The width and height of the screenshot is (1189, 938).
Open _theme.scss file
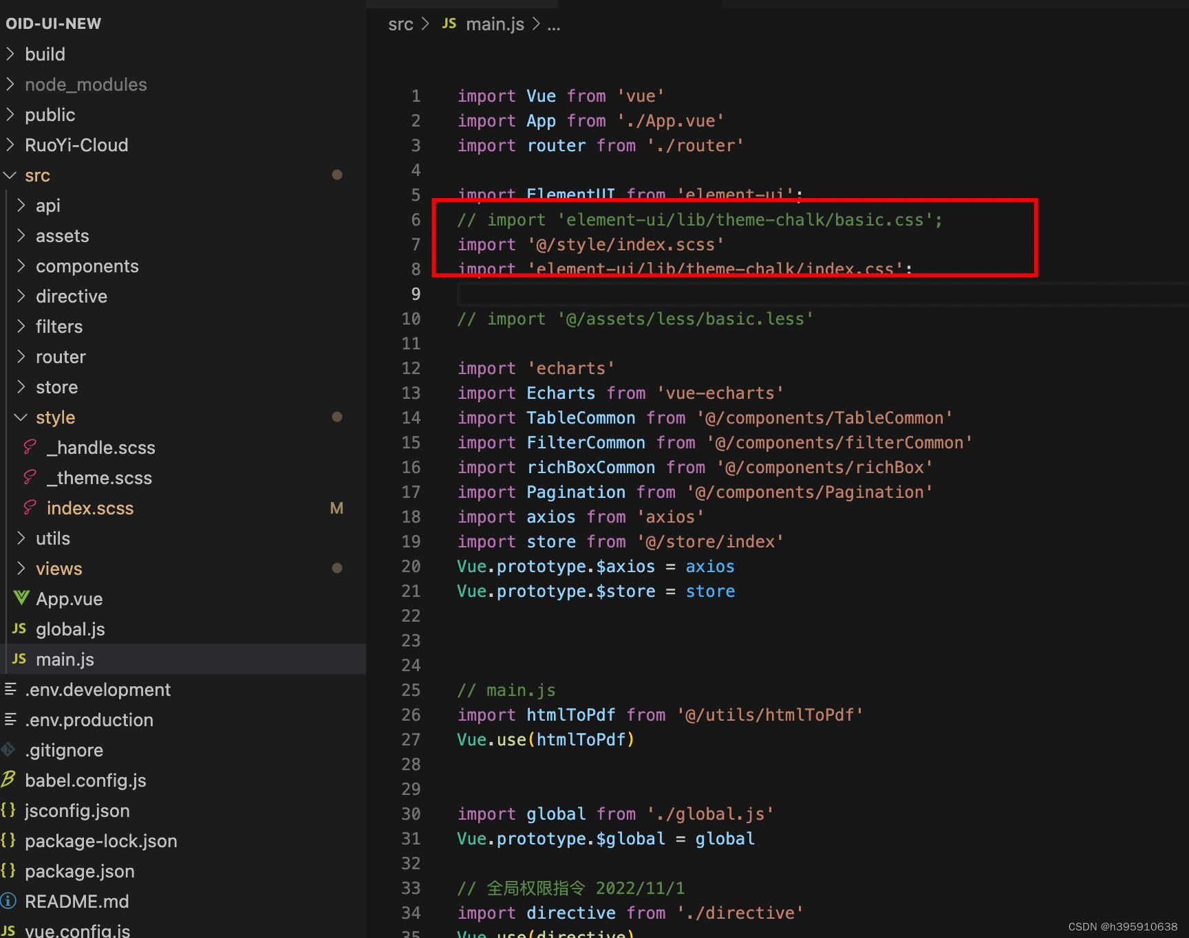(x=99, y=478)
